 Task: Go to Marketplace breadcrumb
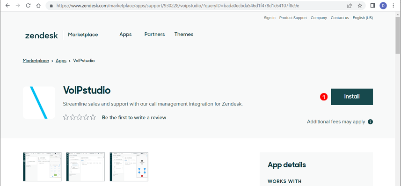tap(36, 61)
